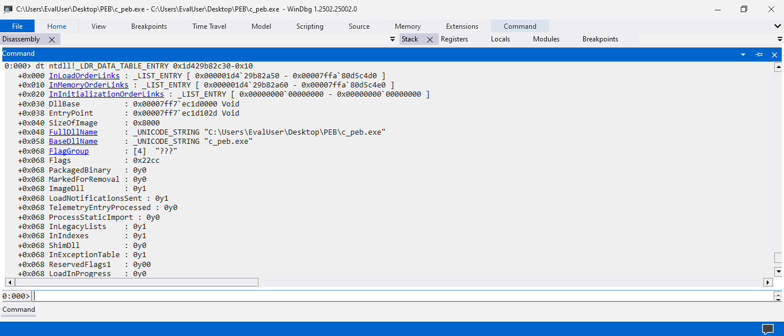This screenshot has height=336, width=784.
Task: Close the Disassembly tab with its X
Action: tap(52, 39)
